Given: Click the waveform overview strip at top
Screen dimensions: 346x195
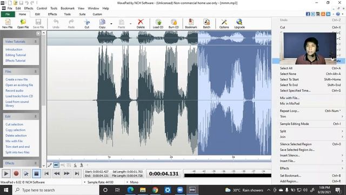Looking at the screenshot, I should [x=159, y=37].
